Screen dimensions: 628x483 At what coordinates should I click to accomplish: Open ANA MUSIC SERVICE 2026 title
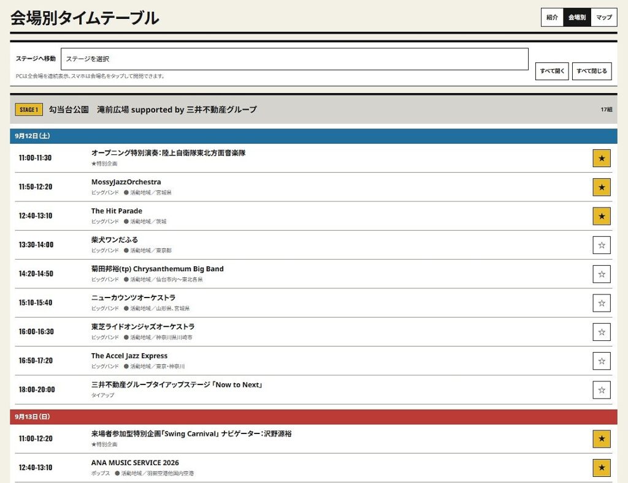click(135, 463)
